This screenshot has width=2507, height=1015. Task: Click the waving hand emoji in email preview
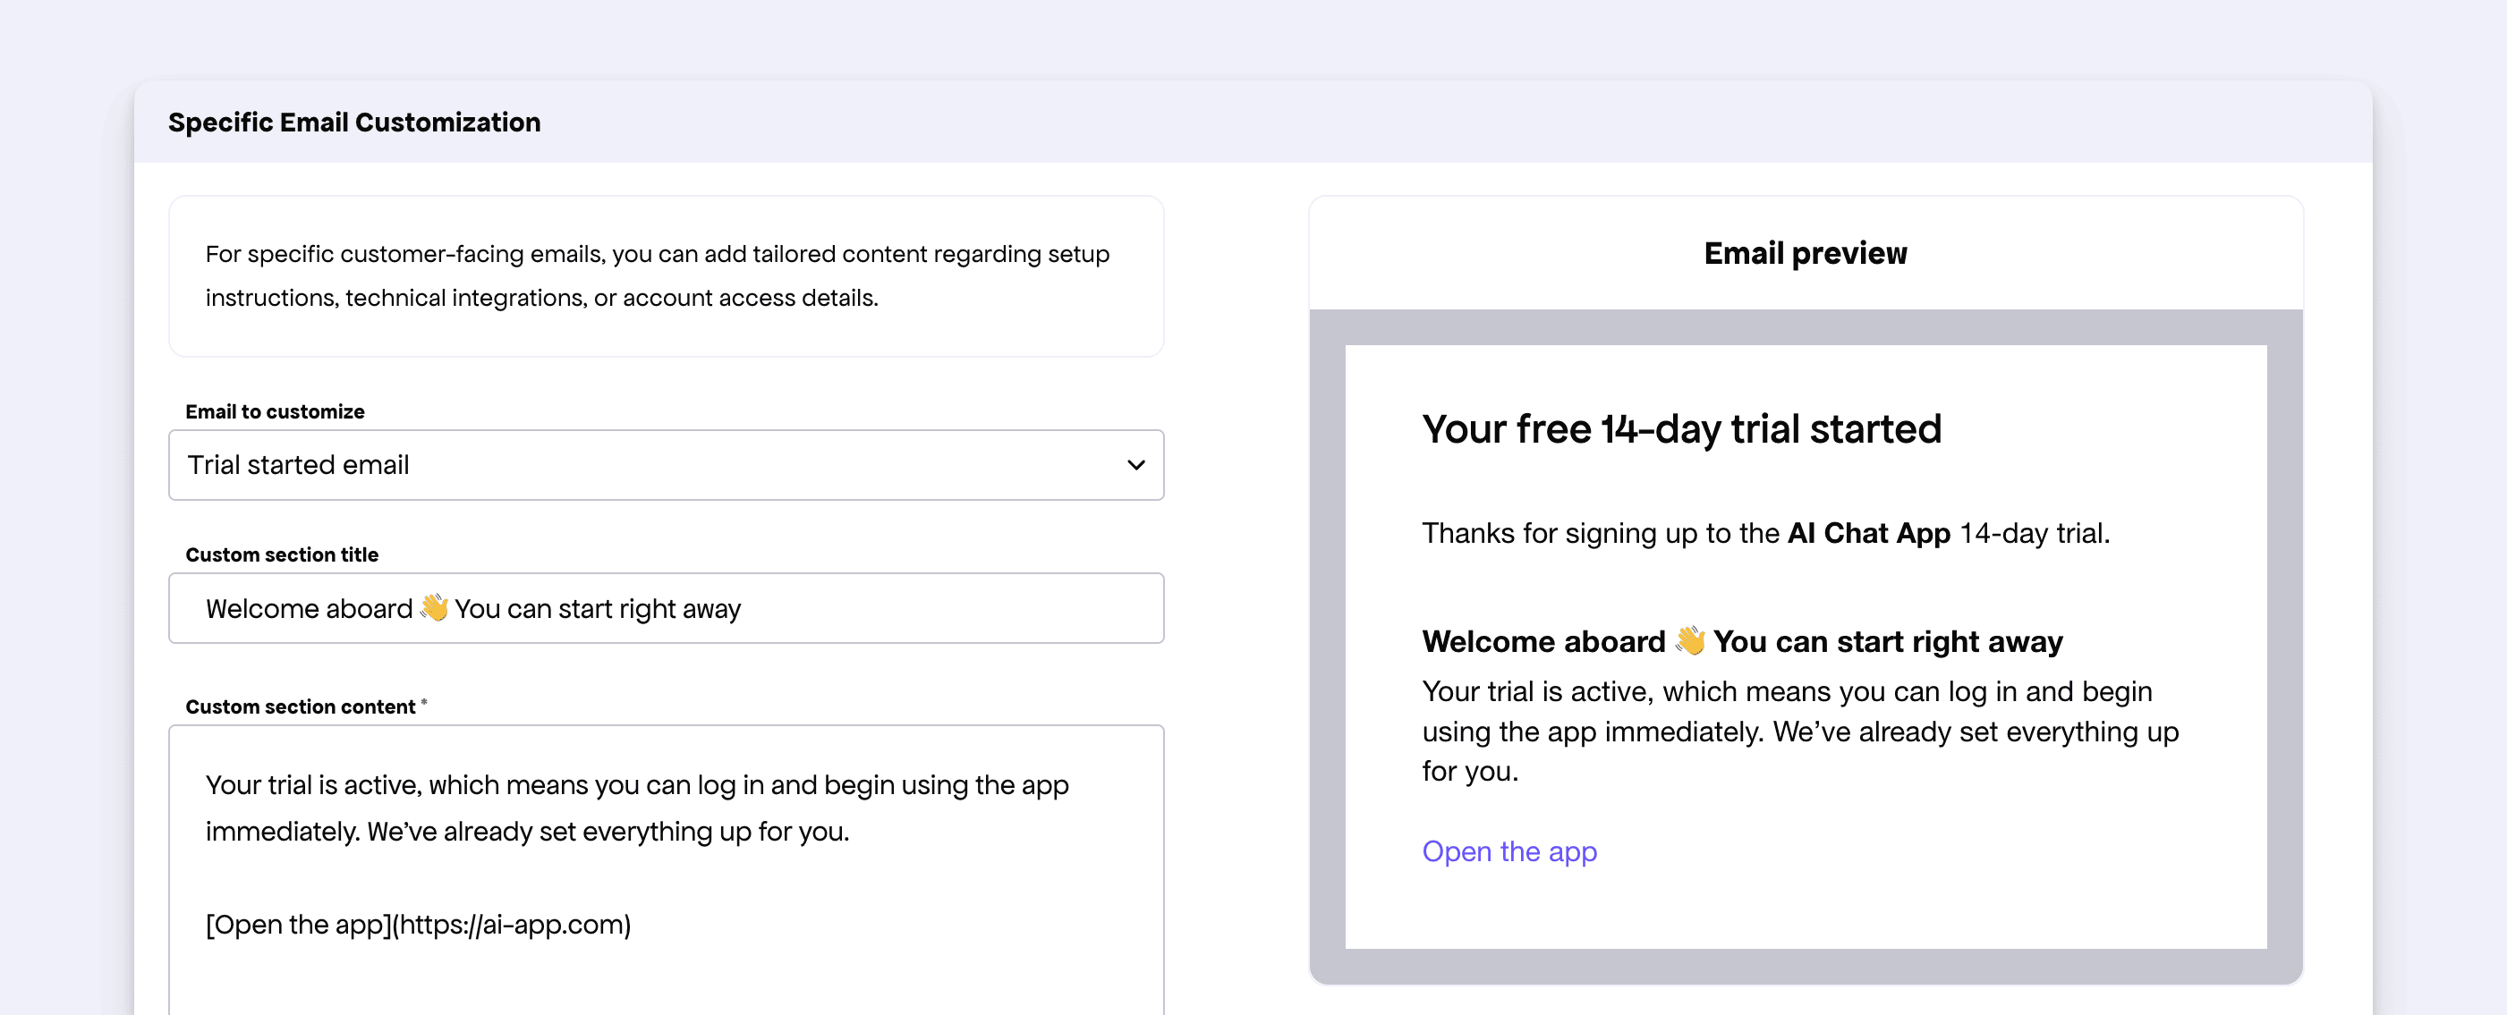click(1689, 640)
